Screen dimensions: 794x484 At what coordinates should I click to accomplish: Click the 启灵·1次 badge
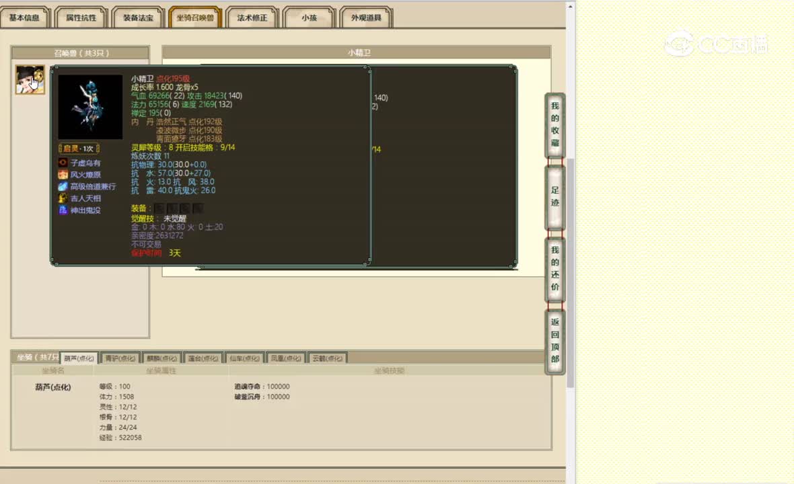click(x=79, y=149)
